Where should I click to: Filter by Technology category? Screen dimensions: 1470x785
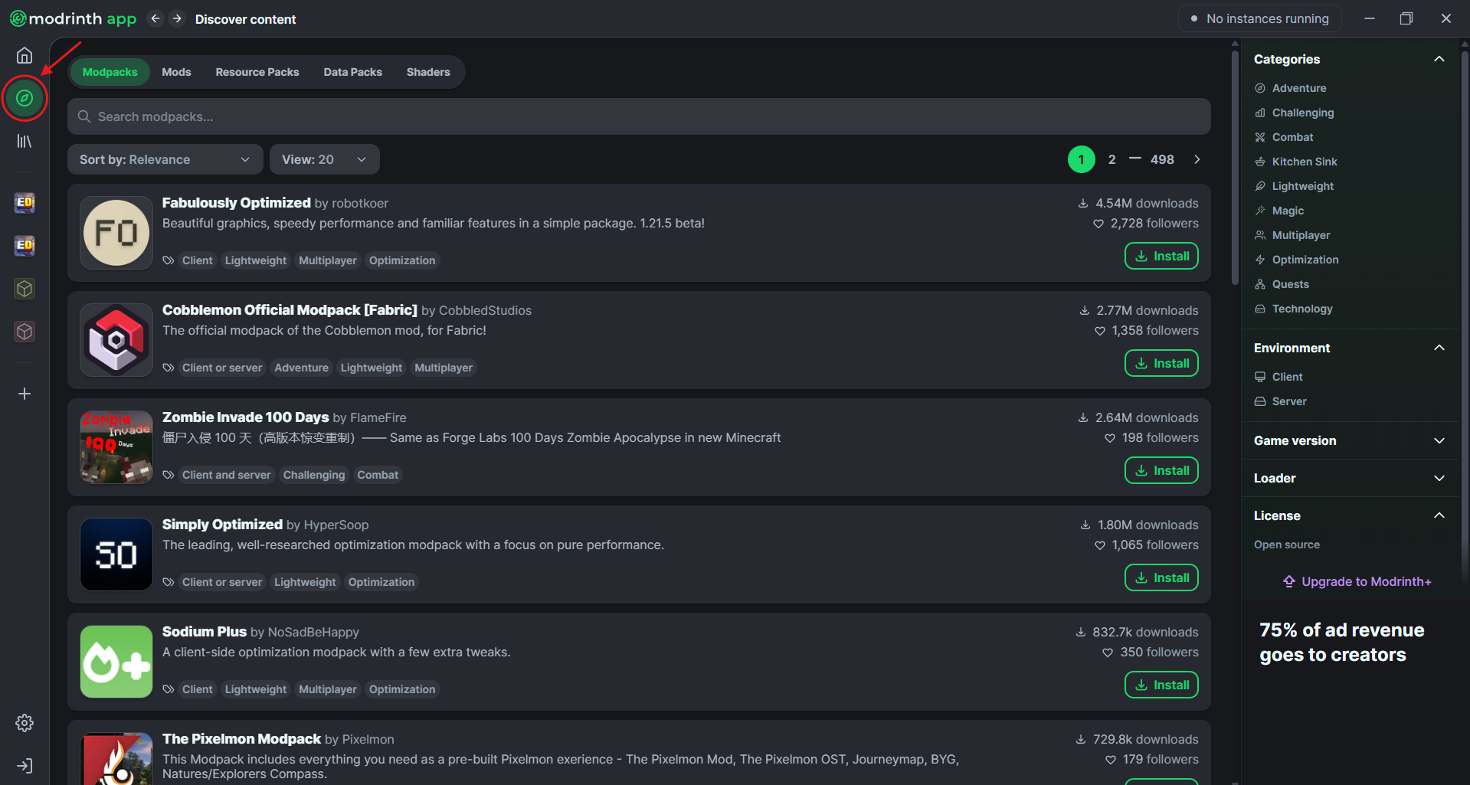tap(1294, 309)
